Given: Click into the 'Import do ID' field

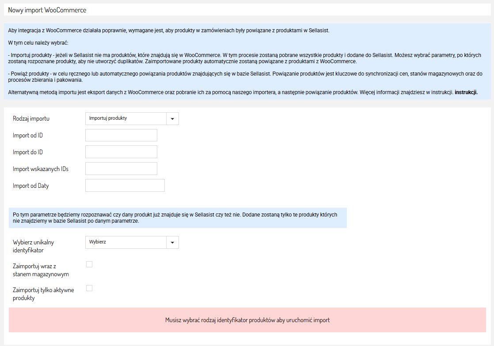Looking at the screenshot, I should (121, 152).
